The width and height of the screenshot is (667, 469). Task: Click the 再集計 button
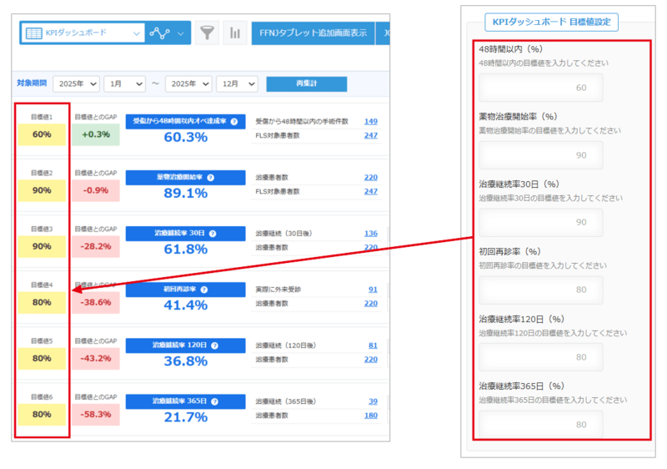[306, 83]
